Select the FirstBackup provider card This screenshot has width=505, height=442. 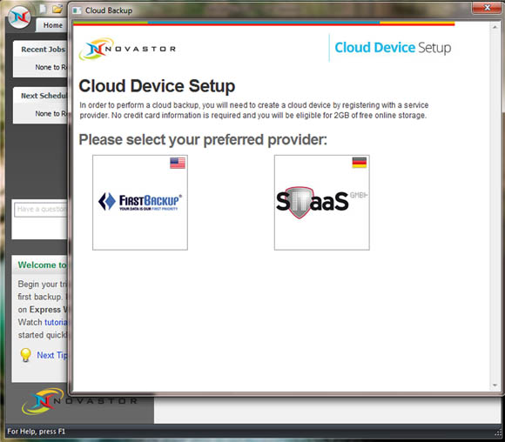(140, 203)
